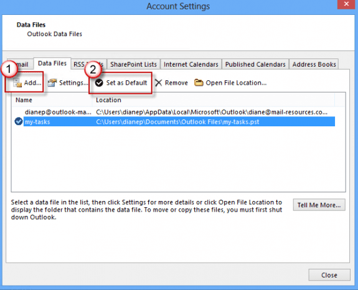
Task: Click the Add data file icon
Action: pos(17,83)
